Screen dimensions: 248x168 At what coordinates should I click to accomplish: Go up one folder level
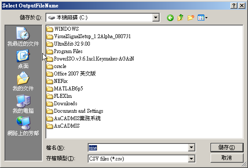click(x=180, y=18)
